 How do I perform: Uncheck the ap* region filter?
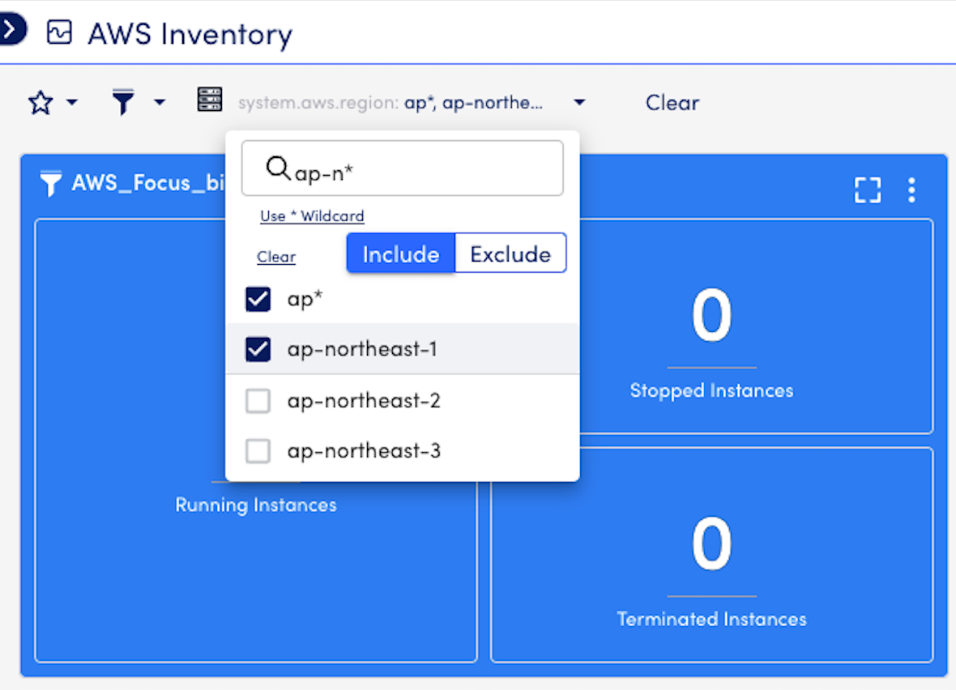point(257,299)
